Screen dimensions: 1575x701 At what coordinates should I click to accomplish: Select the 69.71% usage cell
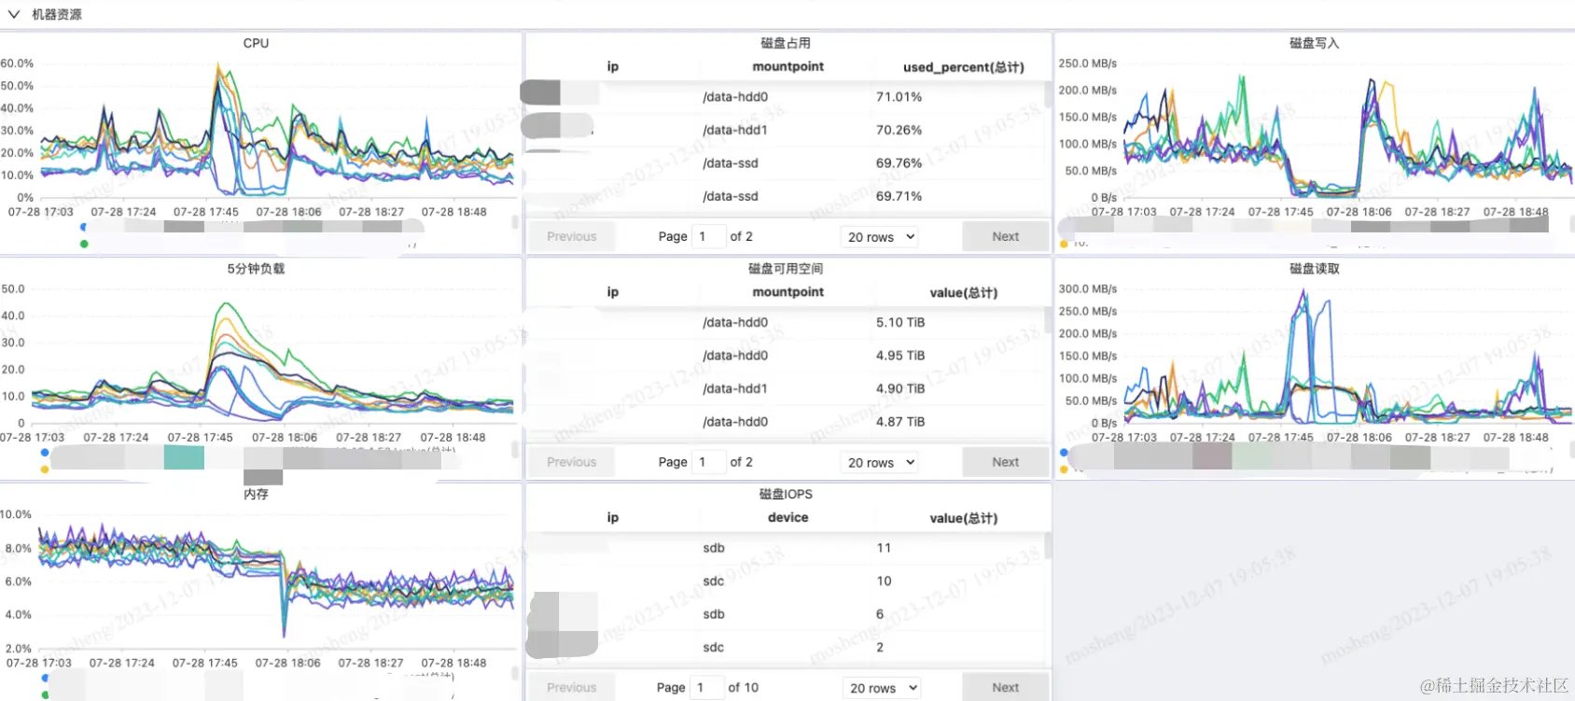[x=899, y=196]
